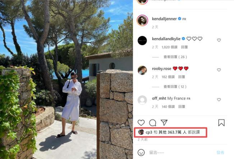Open the rooby.rose profile picture

click(x=142, y=70)
